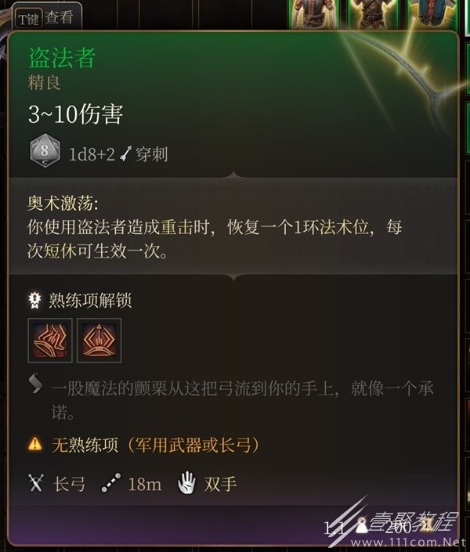Select the middle character portrait thumbnail
The height and width of the screenshot is (552, 470).
point(373,14)
